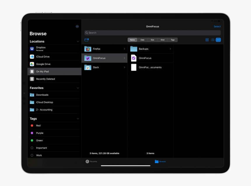Expand Firefox folder chevron
Viewport: 251px width, 186px height.
click(124, 49)
